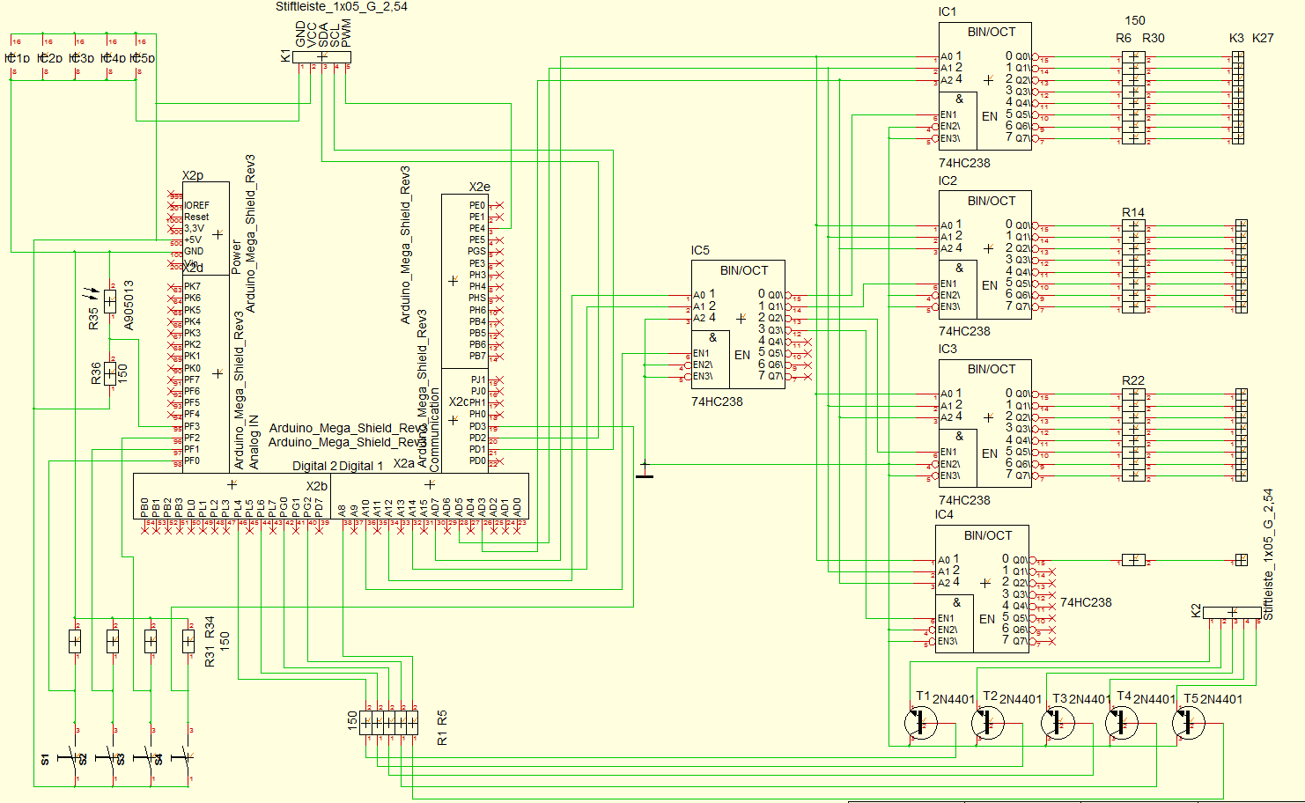The width and height of the screenshot is (1305, 803).
Task: Select the K1 pin header connector
Action: tap(321, 57)
